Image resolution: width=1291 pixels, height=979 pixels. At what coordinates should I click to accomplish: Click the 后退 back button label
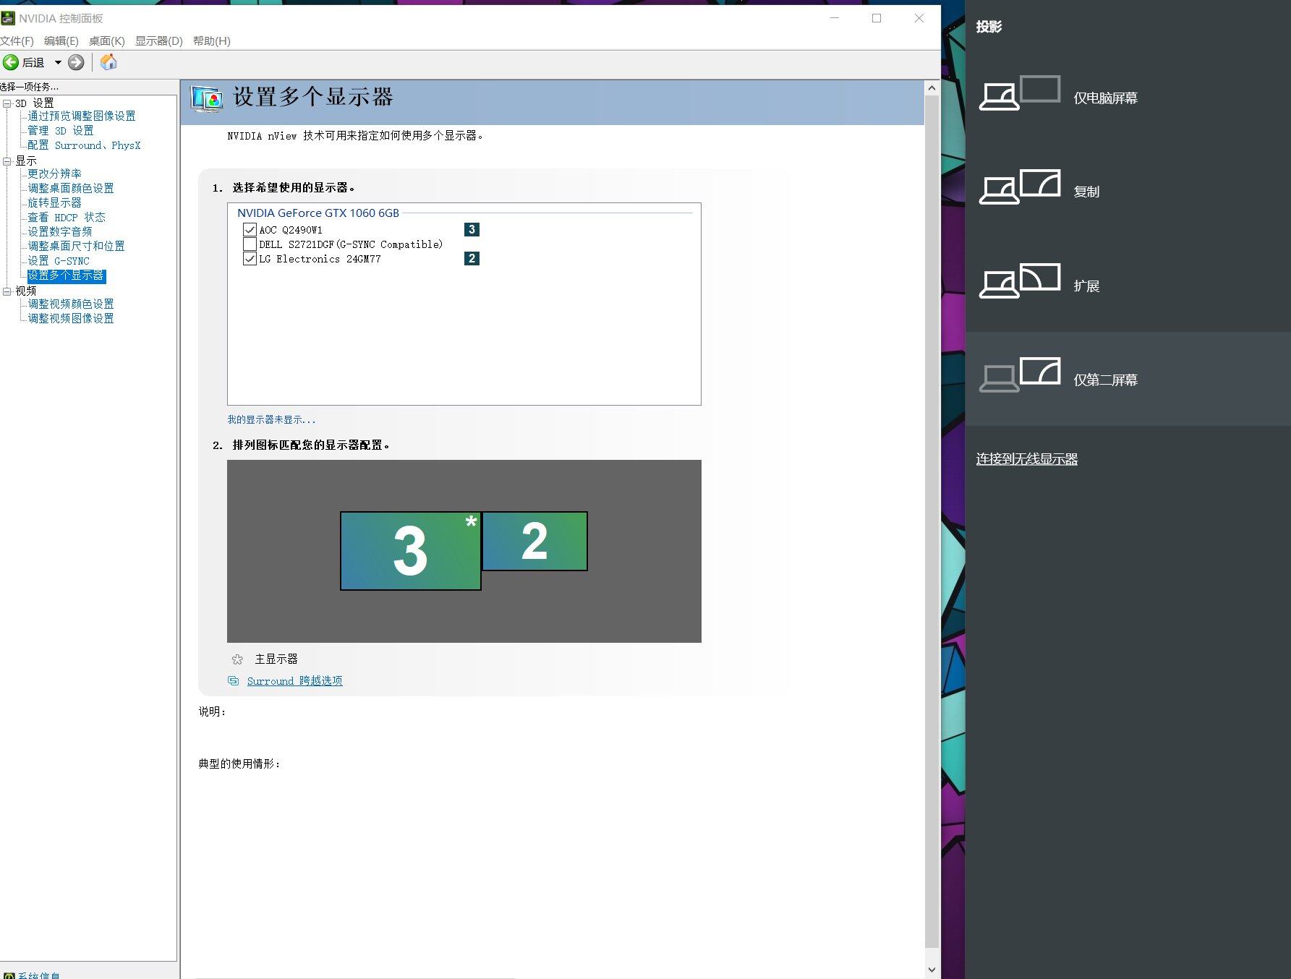33,63
